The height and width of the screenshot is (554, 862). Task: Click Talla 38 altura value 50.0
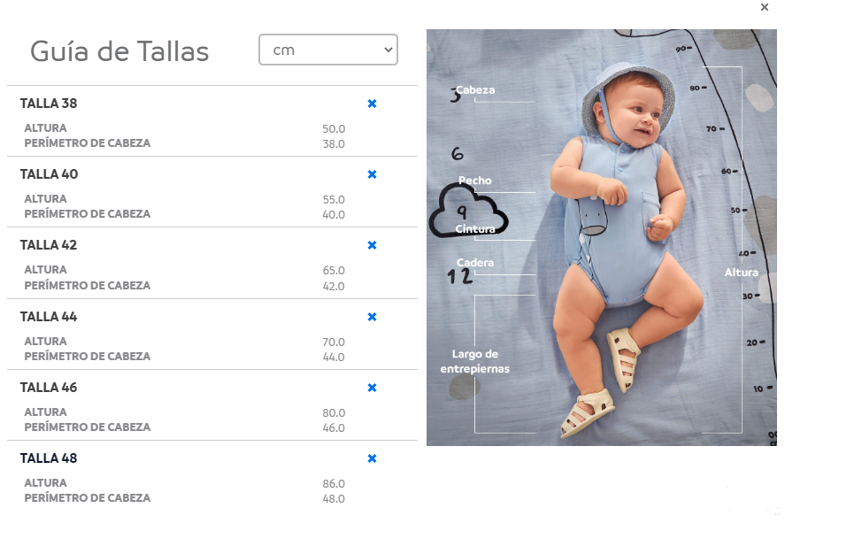pyautogui.click(x=334, y=128)
